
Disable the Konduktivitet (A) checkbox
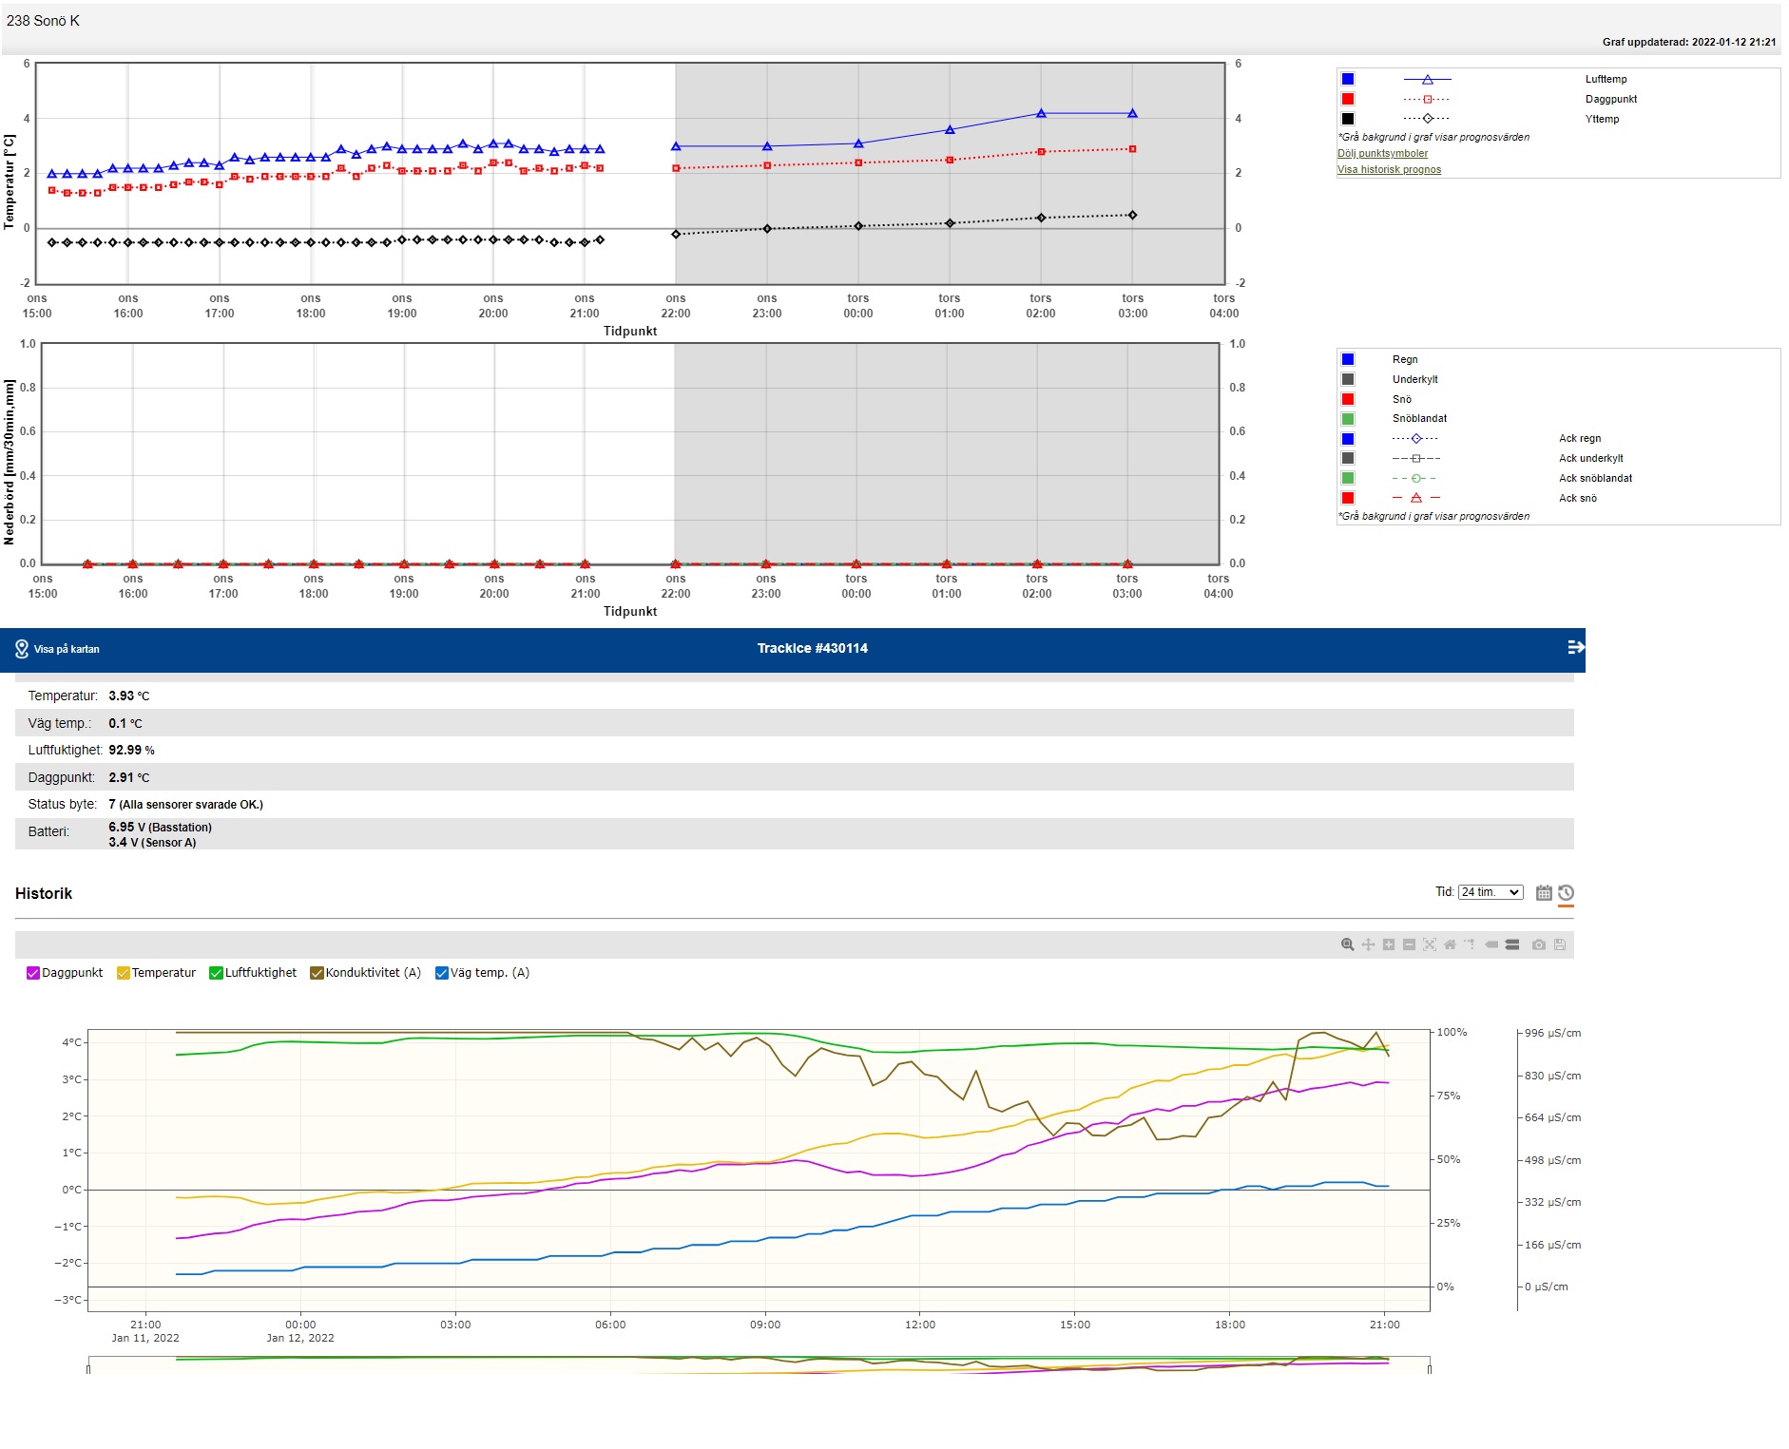coord(317,973)
